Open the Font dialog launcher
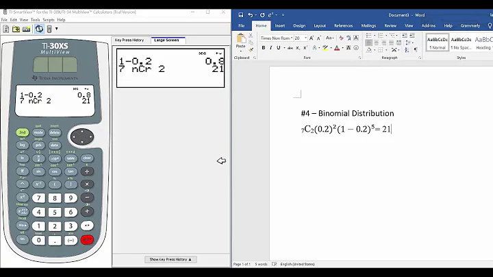493x277 pixels. pos(359,58)
